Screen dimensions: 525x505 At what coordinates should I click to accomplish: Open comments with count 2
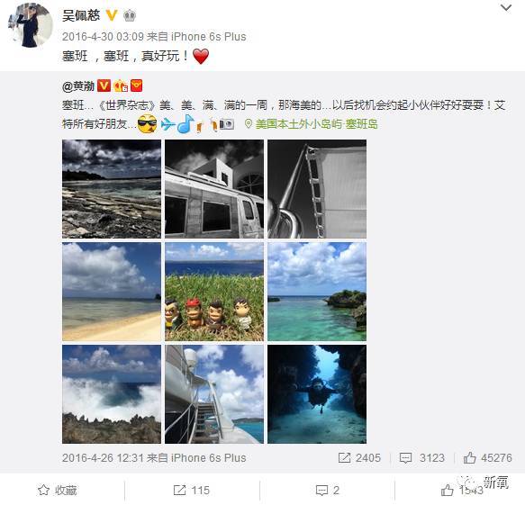[x=328, y=491]
